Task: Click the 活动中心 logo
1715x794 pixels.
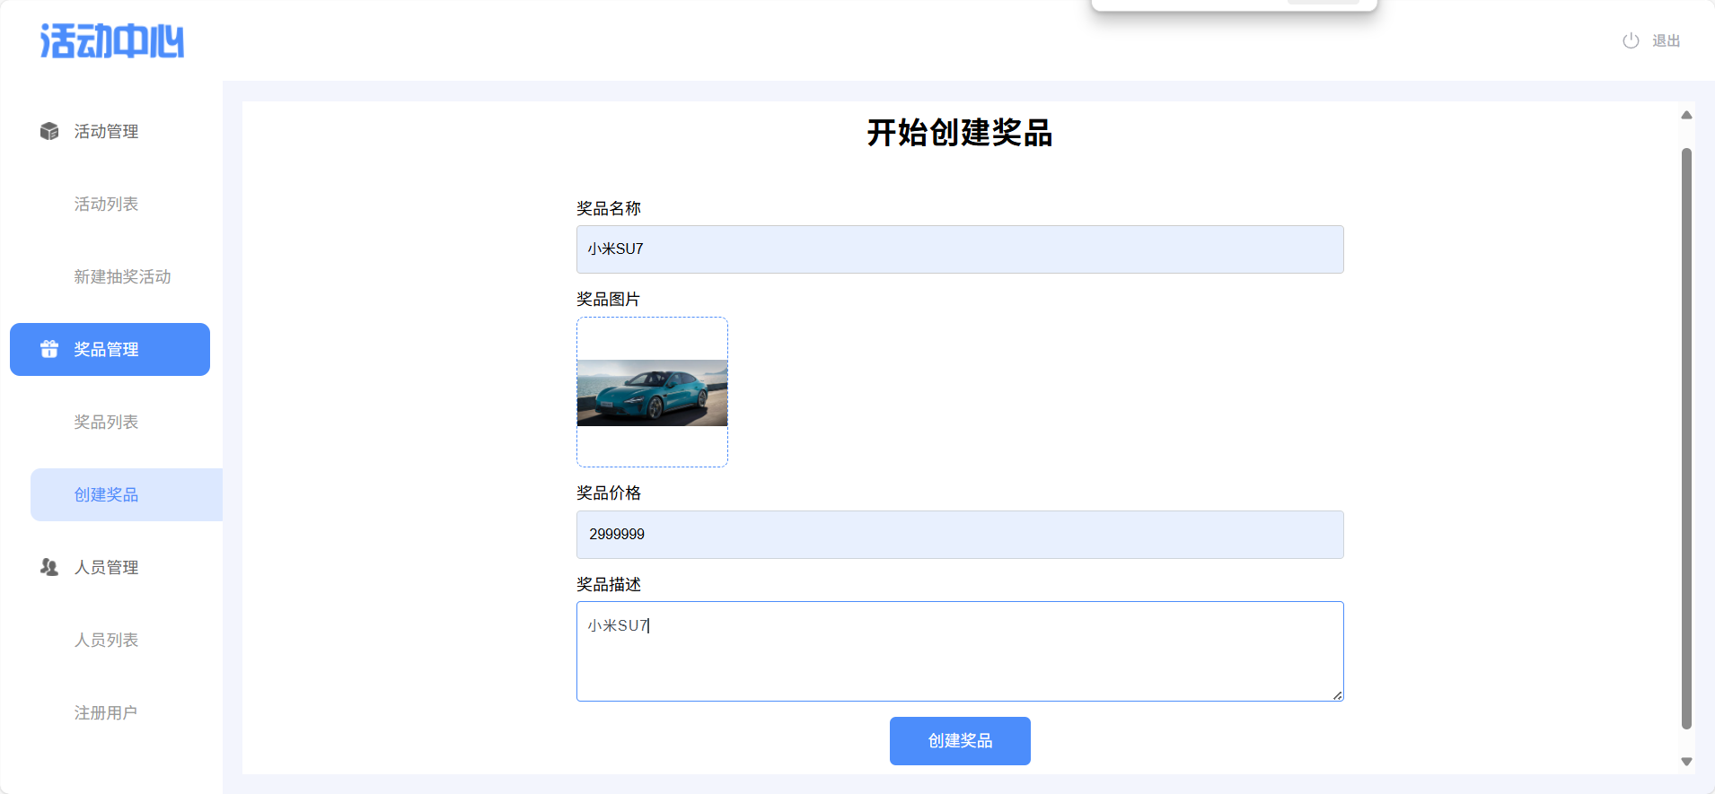Action: click(112, 41)
